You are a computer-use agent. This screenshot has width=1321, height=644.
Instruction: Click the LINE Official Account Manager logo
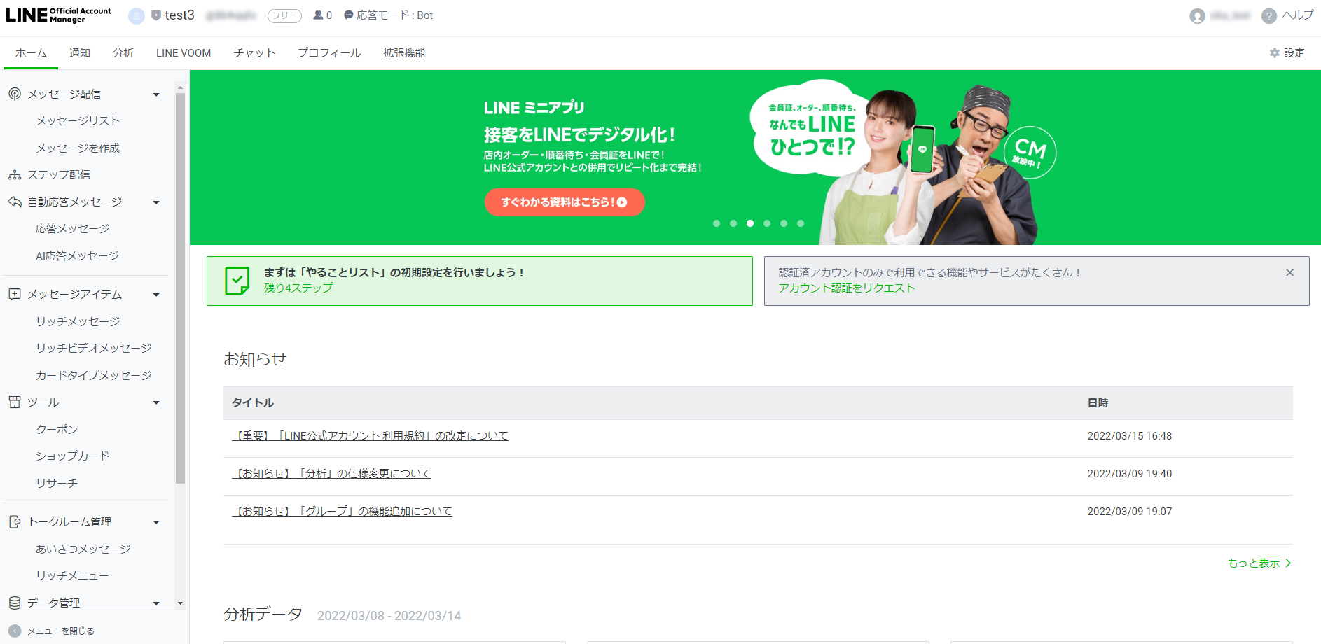(59, 15)
